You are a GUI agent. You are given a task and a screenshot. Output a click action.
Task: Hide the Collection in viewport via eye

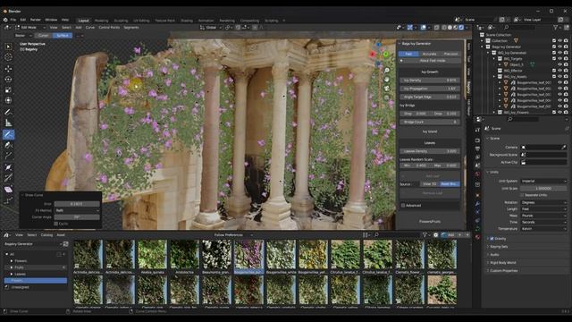(x=560, y=41)
